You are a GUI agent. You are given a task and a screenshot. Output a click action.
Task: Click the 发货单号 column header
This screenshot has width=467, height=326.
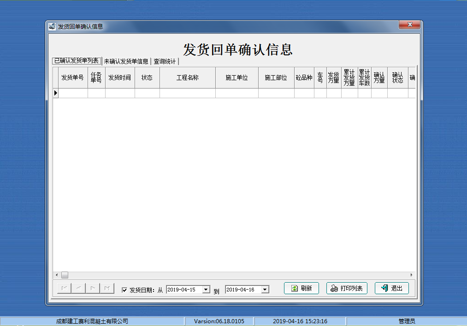pyautogui.click(x=73, y=78)
